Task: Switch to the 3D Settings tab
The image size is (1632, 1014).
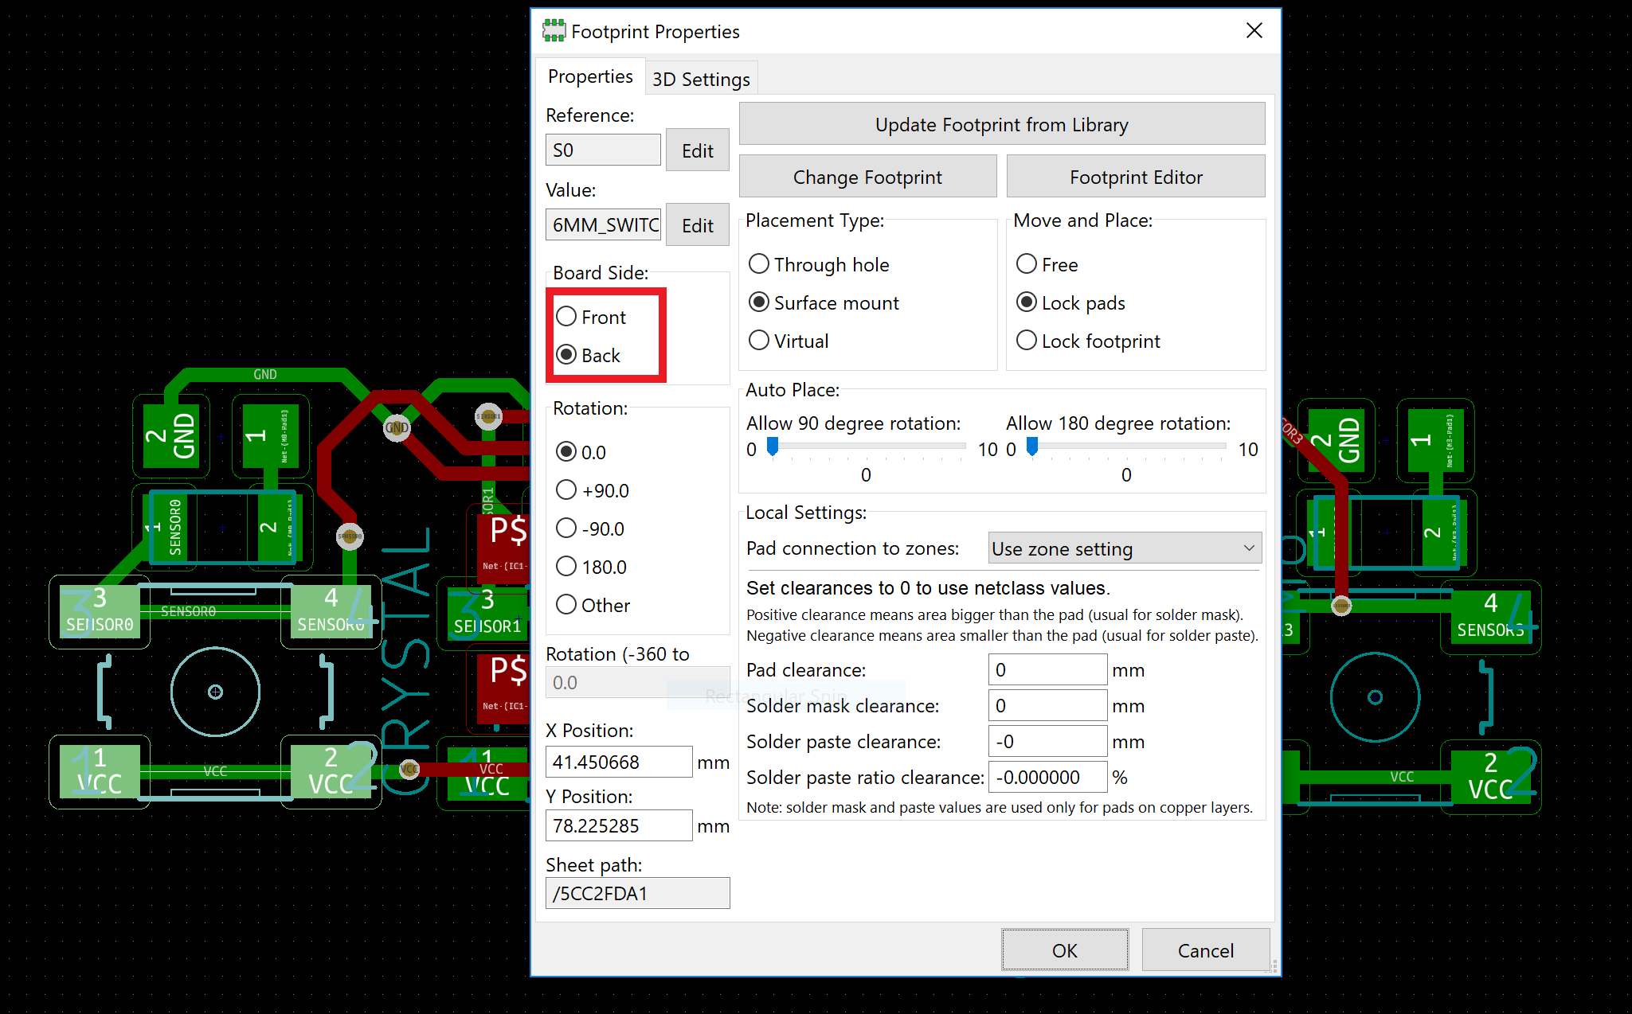Action: [x=701, y=79]
